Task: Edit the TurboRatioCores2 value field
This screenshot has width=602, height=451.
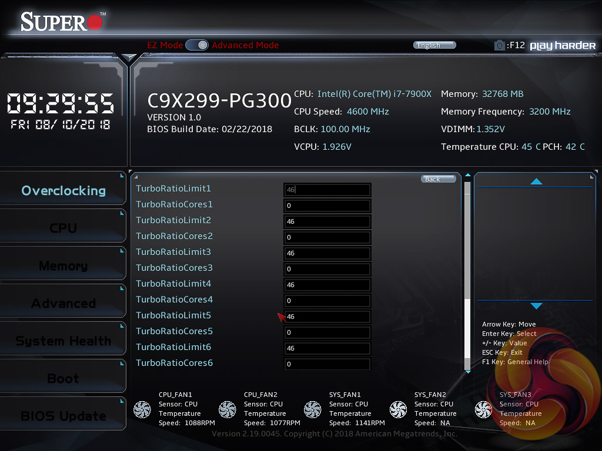Action: tap(327, 237)
